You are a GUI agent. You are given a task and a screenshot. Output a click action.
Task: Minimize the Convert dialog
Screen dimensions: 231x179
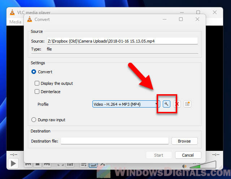pyautogui.click(x=165, y=19)
